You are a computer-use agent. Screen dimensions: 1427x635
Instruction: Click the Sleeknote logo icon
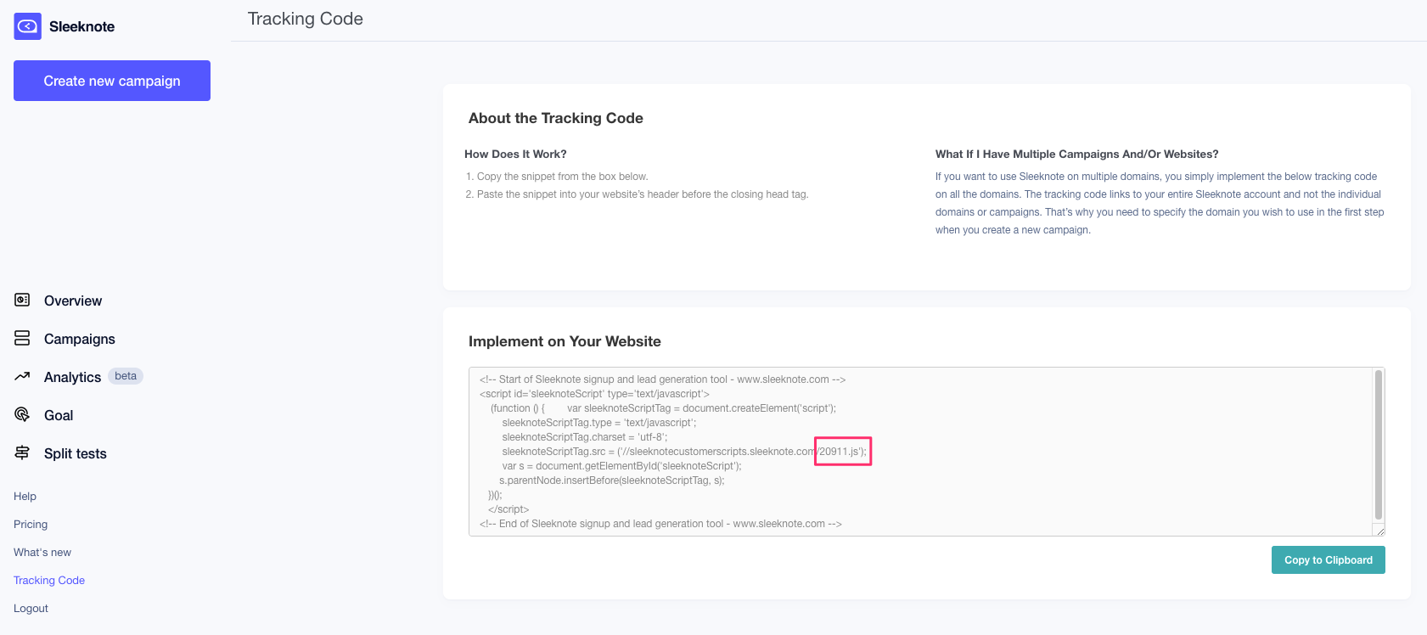[x=27, y=26]
